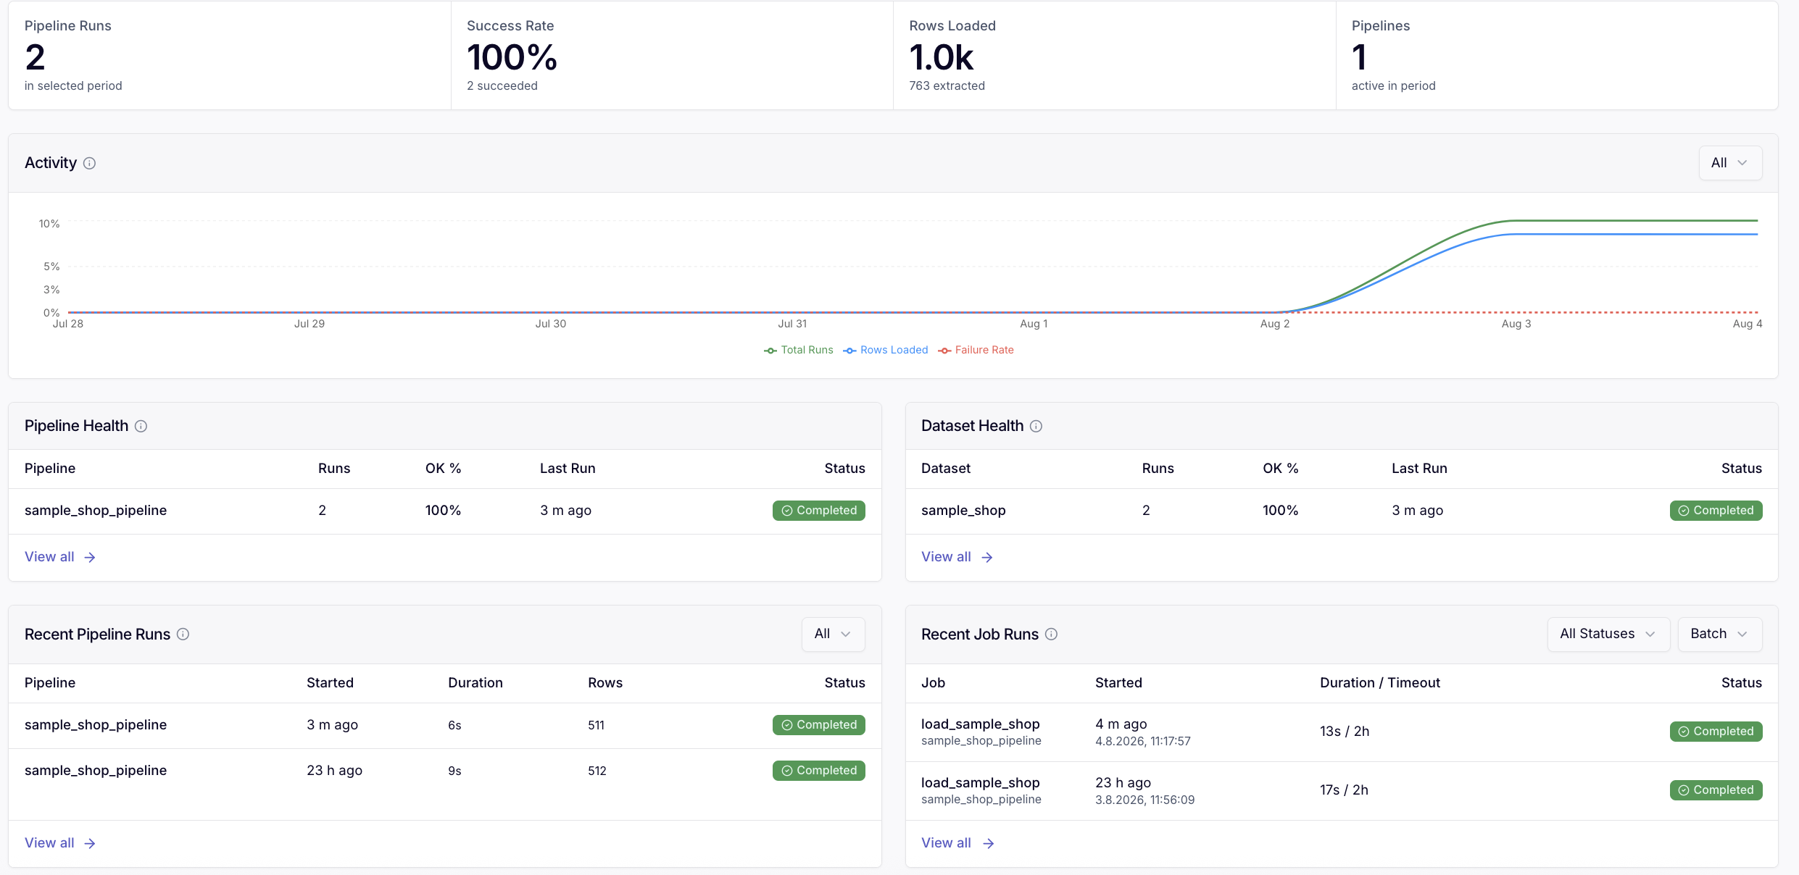
Task: Click the Rows Loaded 1.0k summary card
Action: click(x=1115, y=56)
